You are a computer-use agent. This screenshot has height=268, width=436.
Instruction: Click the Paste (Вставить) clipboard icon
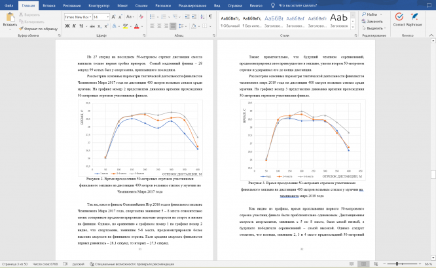pyautogui.click(x=10, y=17)
